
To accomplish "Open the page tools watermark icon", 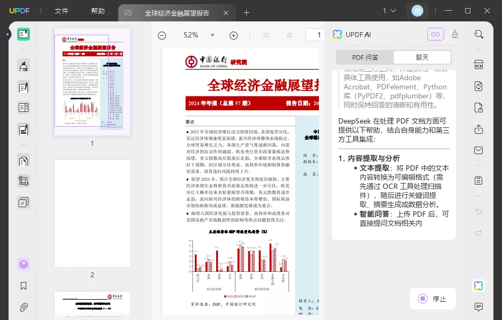I will tap(24, 202).
